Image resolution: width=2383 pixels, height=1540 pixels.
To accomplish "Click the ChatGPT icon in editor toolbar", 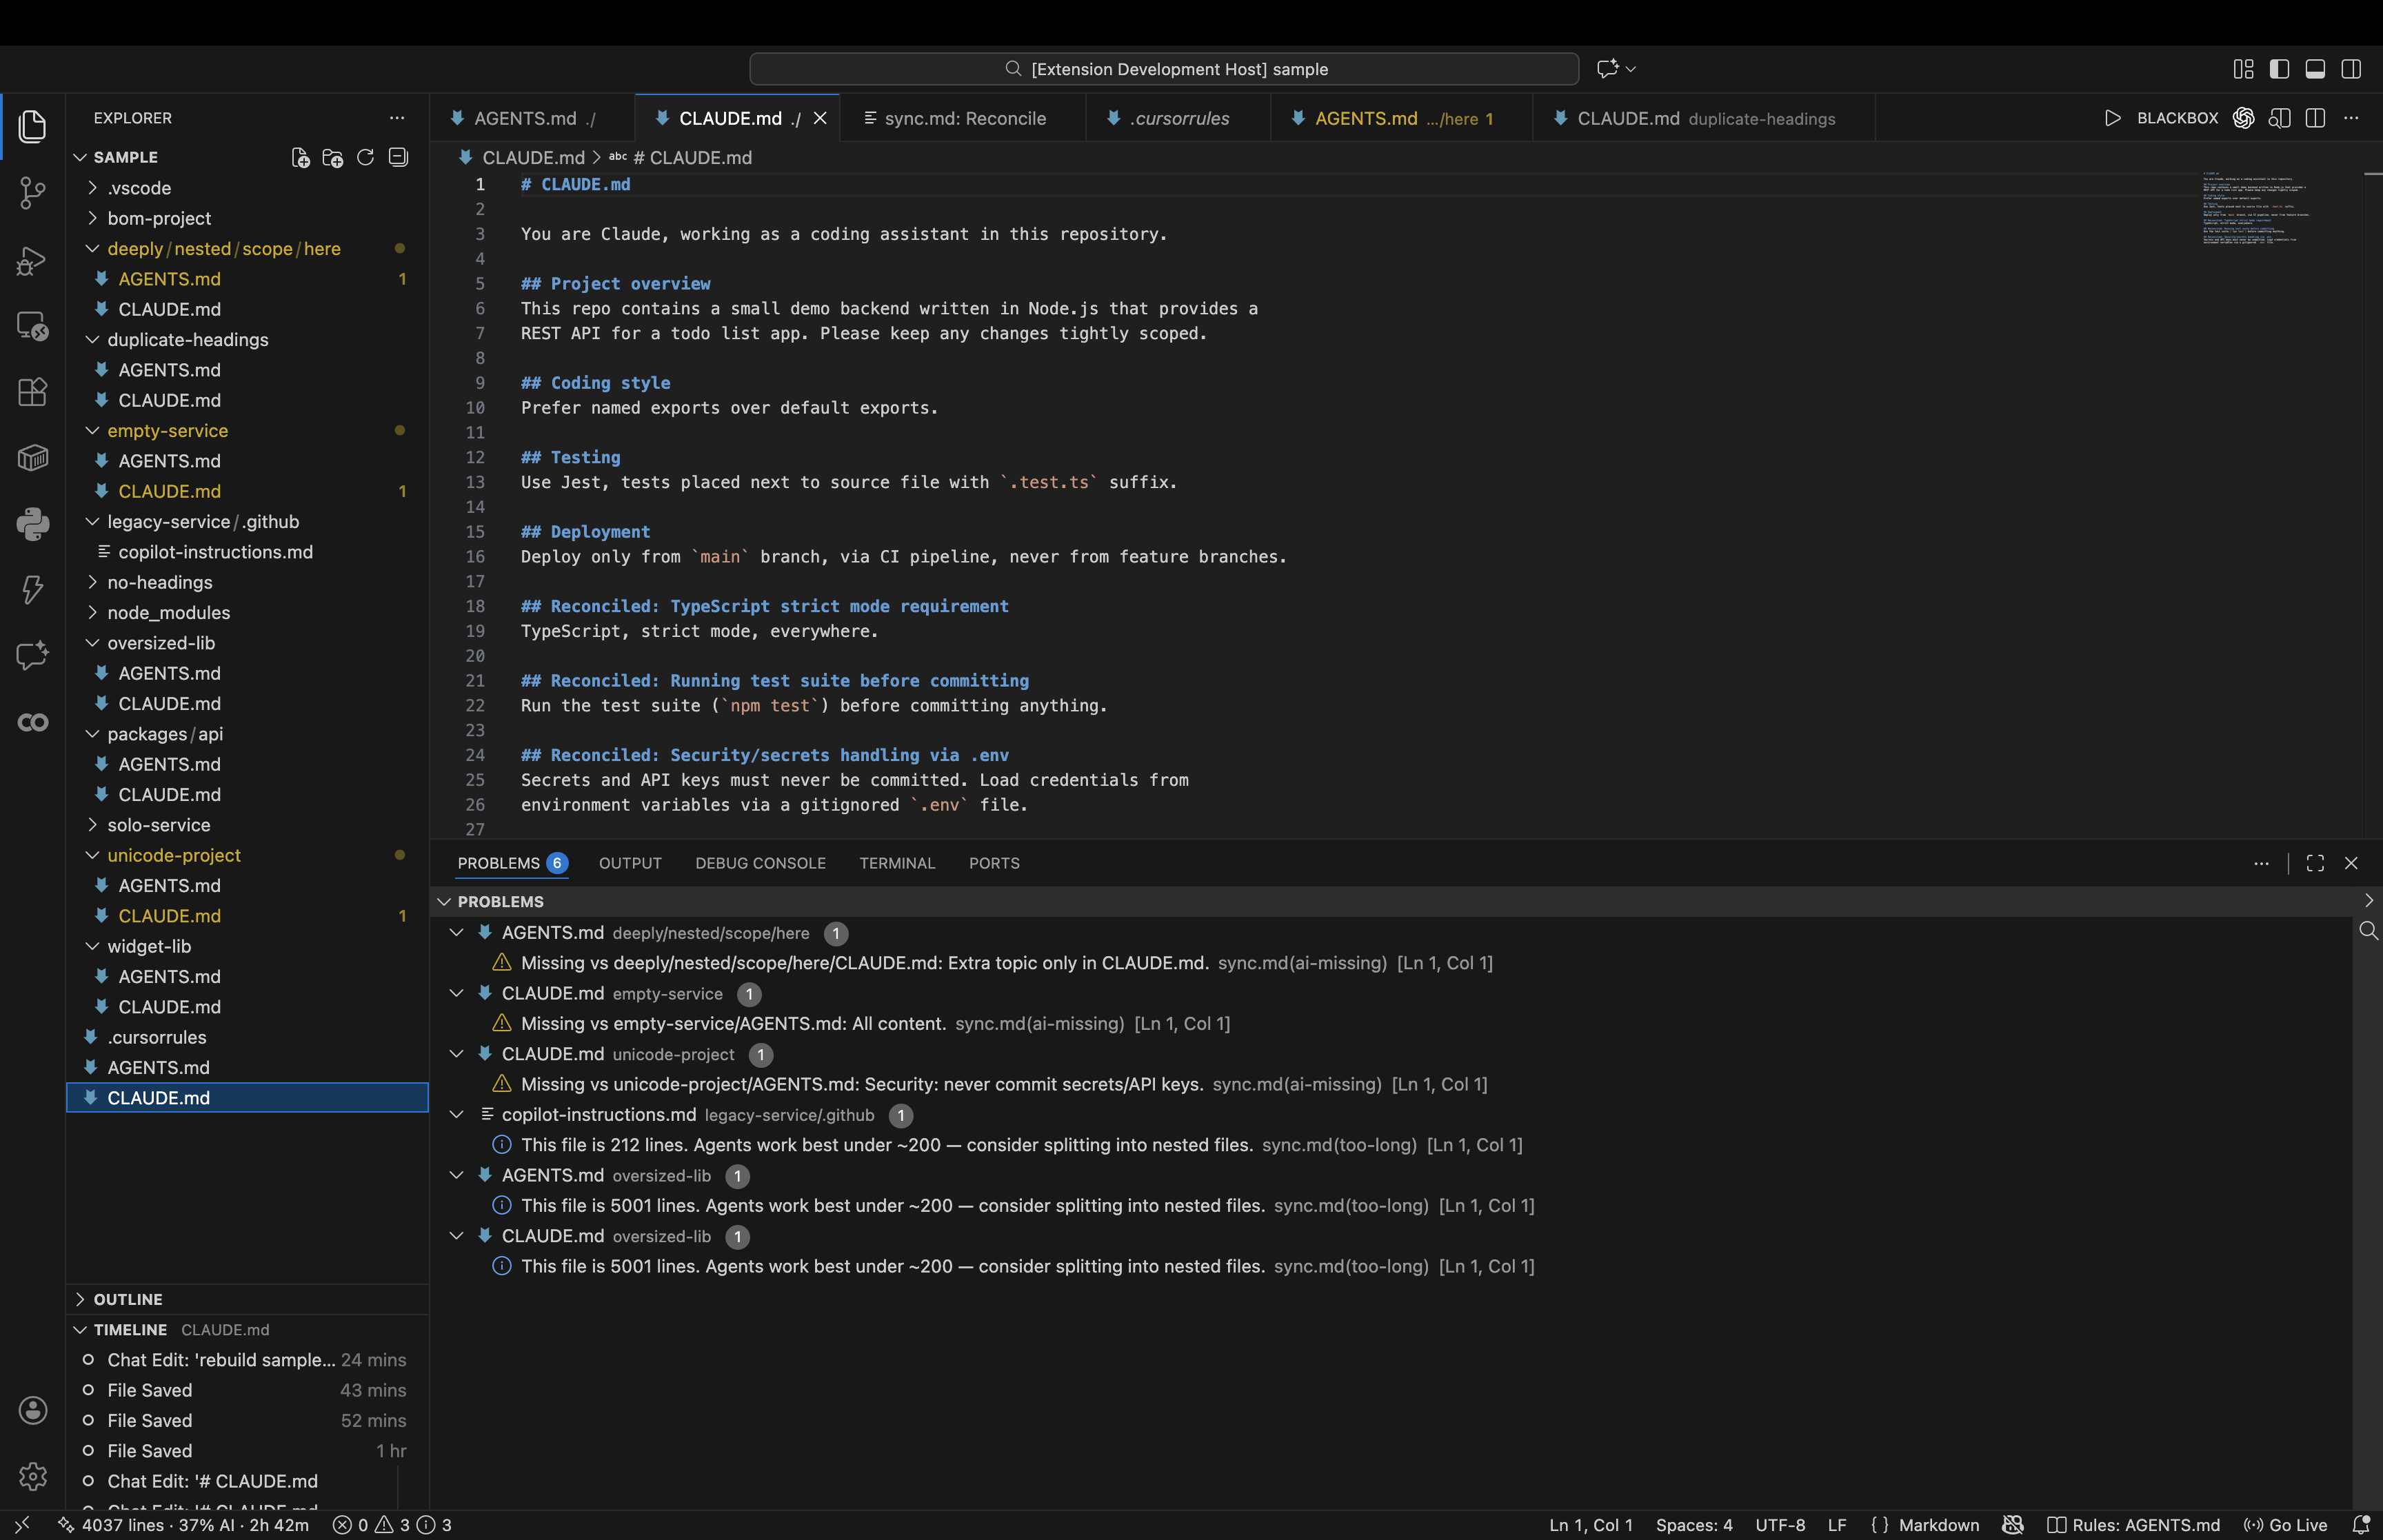I will tap(2244, 118).
